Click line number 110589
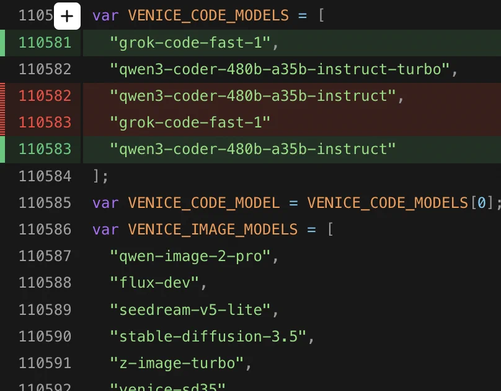The height and width of the screenshot is (391, 501). [45, 310]
